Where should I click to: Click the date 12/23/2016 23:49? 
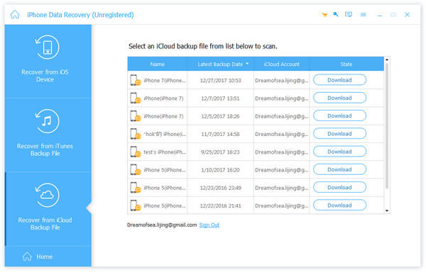tap(220, 188)
